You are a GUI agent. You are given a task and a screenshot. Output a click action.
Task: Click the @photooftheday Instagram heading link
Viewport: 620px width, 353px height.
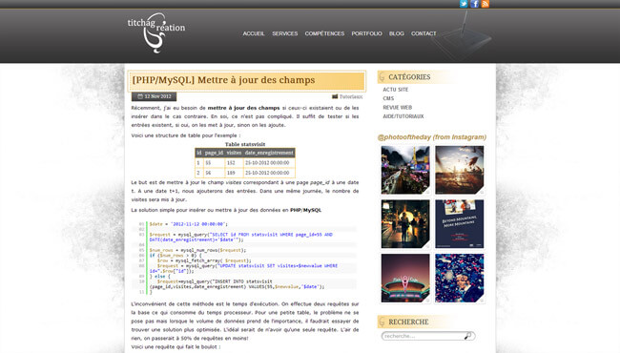pos(432,137)
